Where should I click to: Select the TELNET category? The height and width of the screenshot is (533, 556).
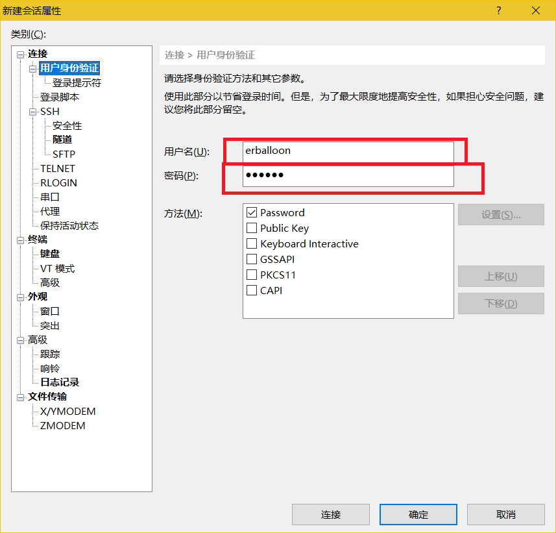tap(58, 168)
